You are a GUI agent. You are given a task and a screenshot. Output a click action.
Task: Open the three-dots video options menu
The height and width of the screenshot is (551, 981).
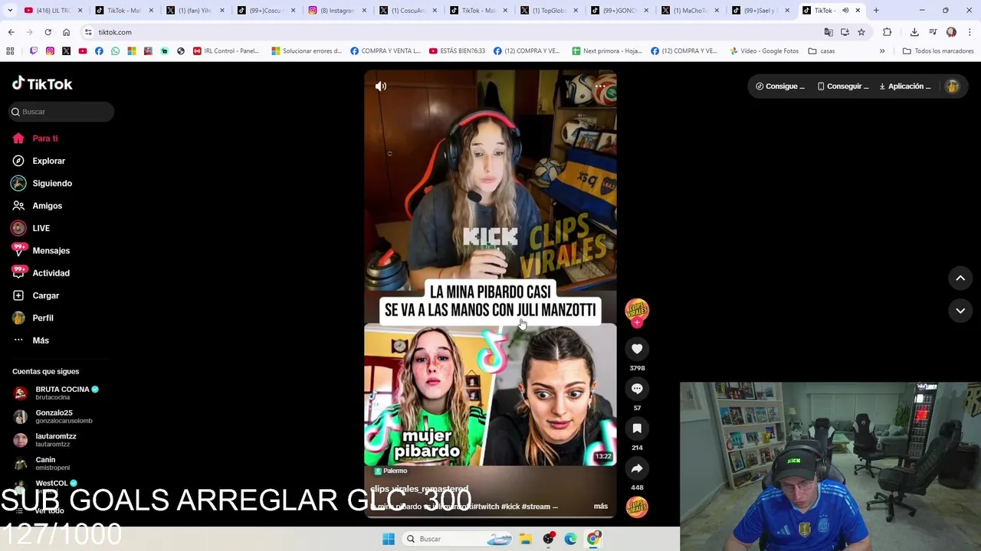(601, 86)
